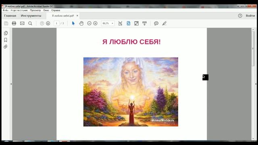Click the painting image in the document
Image resolution: width=258 pixels, height=145 pixels.
(131, 92)
